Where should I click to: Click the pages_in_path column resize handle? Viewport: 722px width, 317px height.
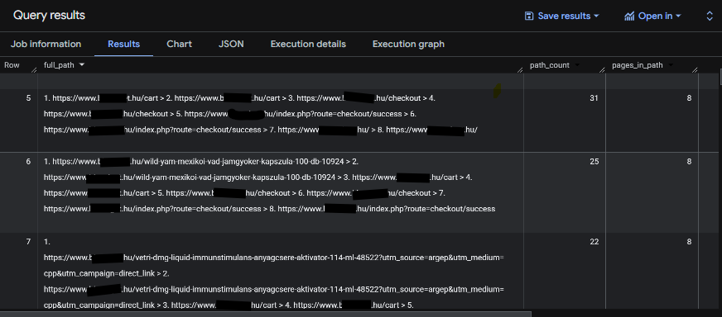(695, 70)
